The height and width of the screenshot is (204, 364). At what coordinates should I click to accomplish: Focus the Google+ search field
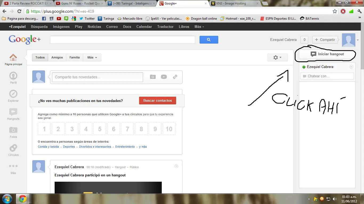(x=123, y=40)
